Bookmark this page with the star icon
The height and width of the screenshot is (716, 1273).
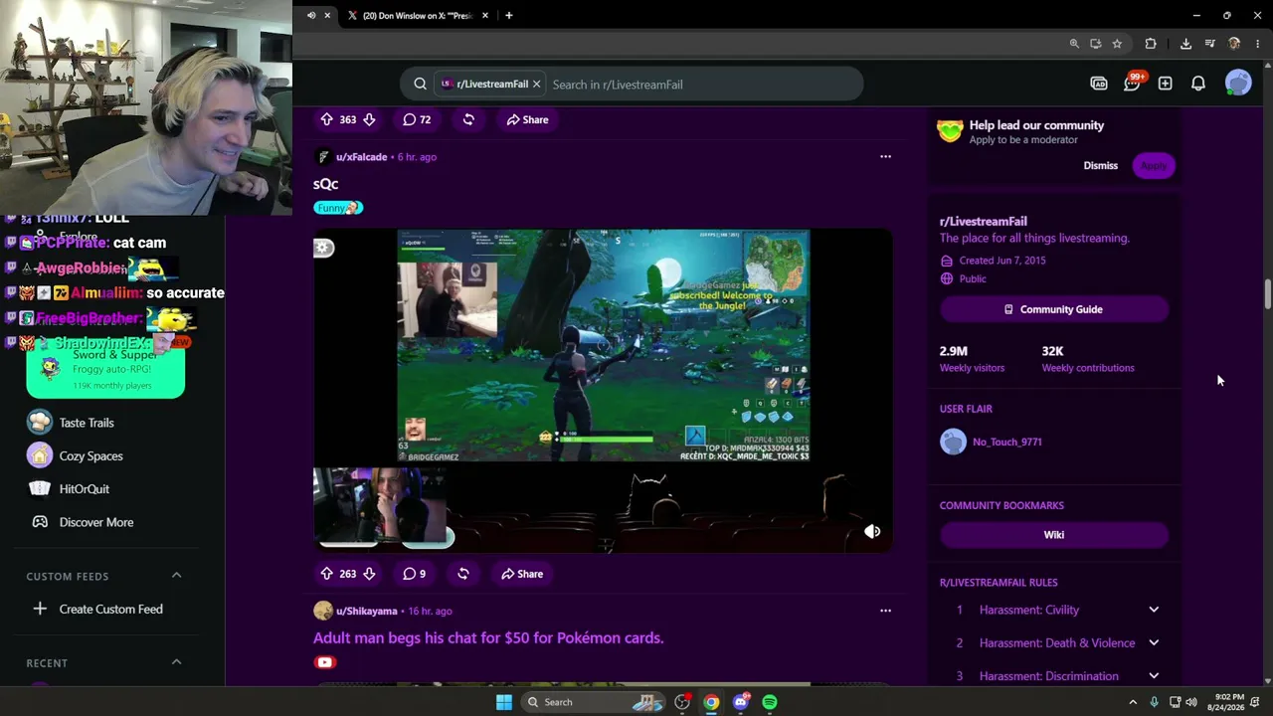click(1117, 44)
